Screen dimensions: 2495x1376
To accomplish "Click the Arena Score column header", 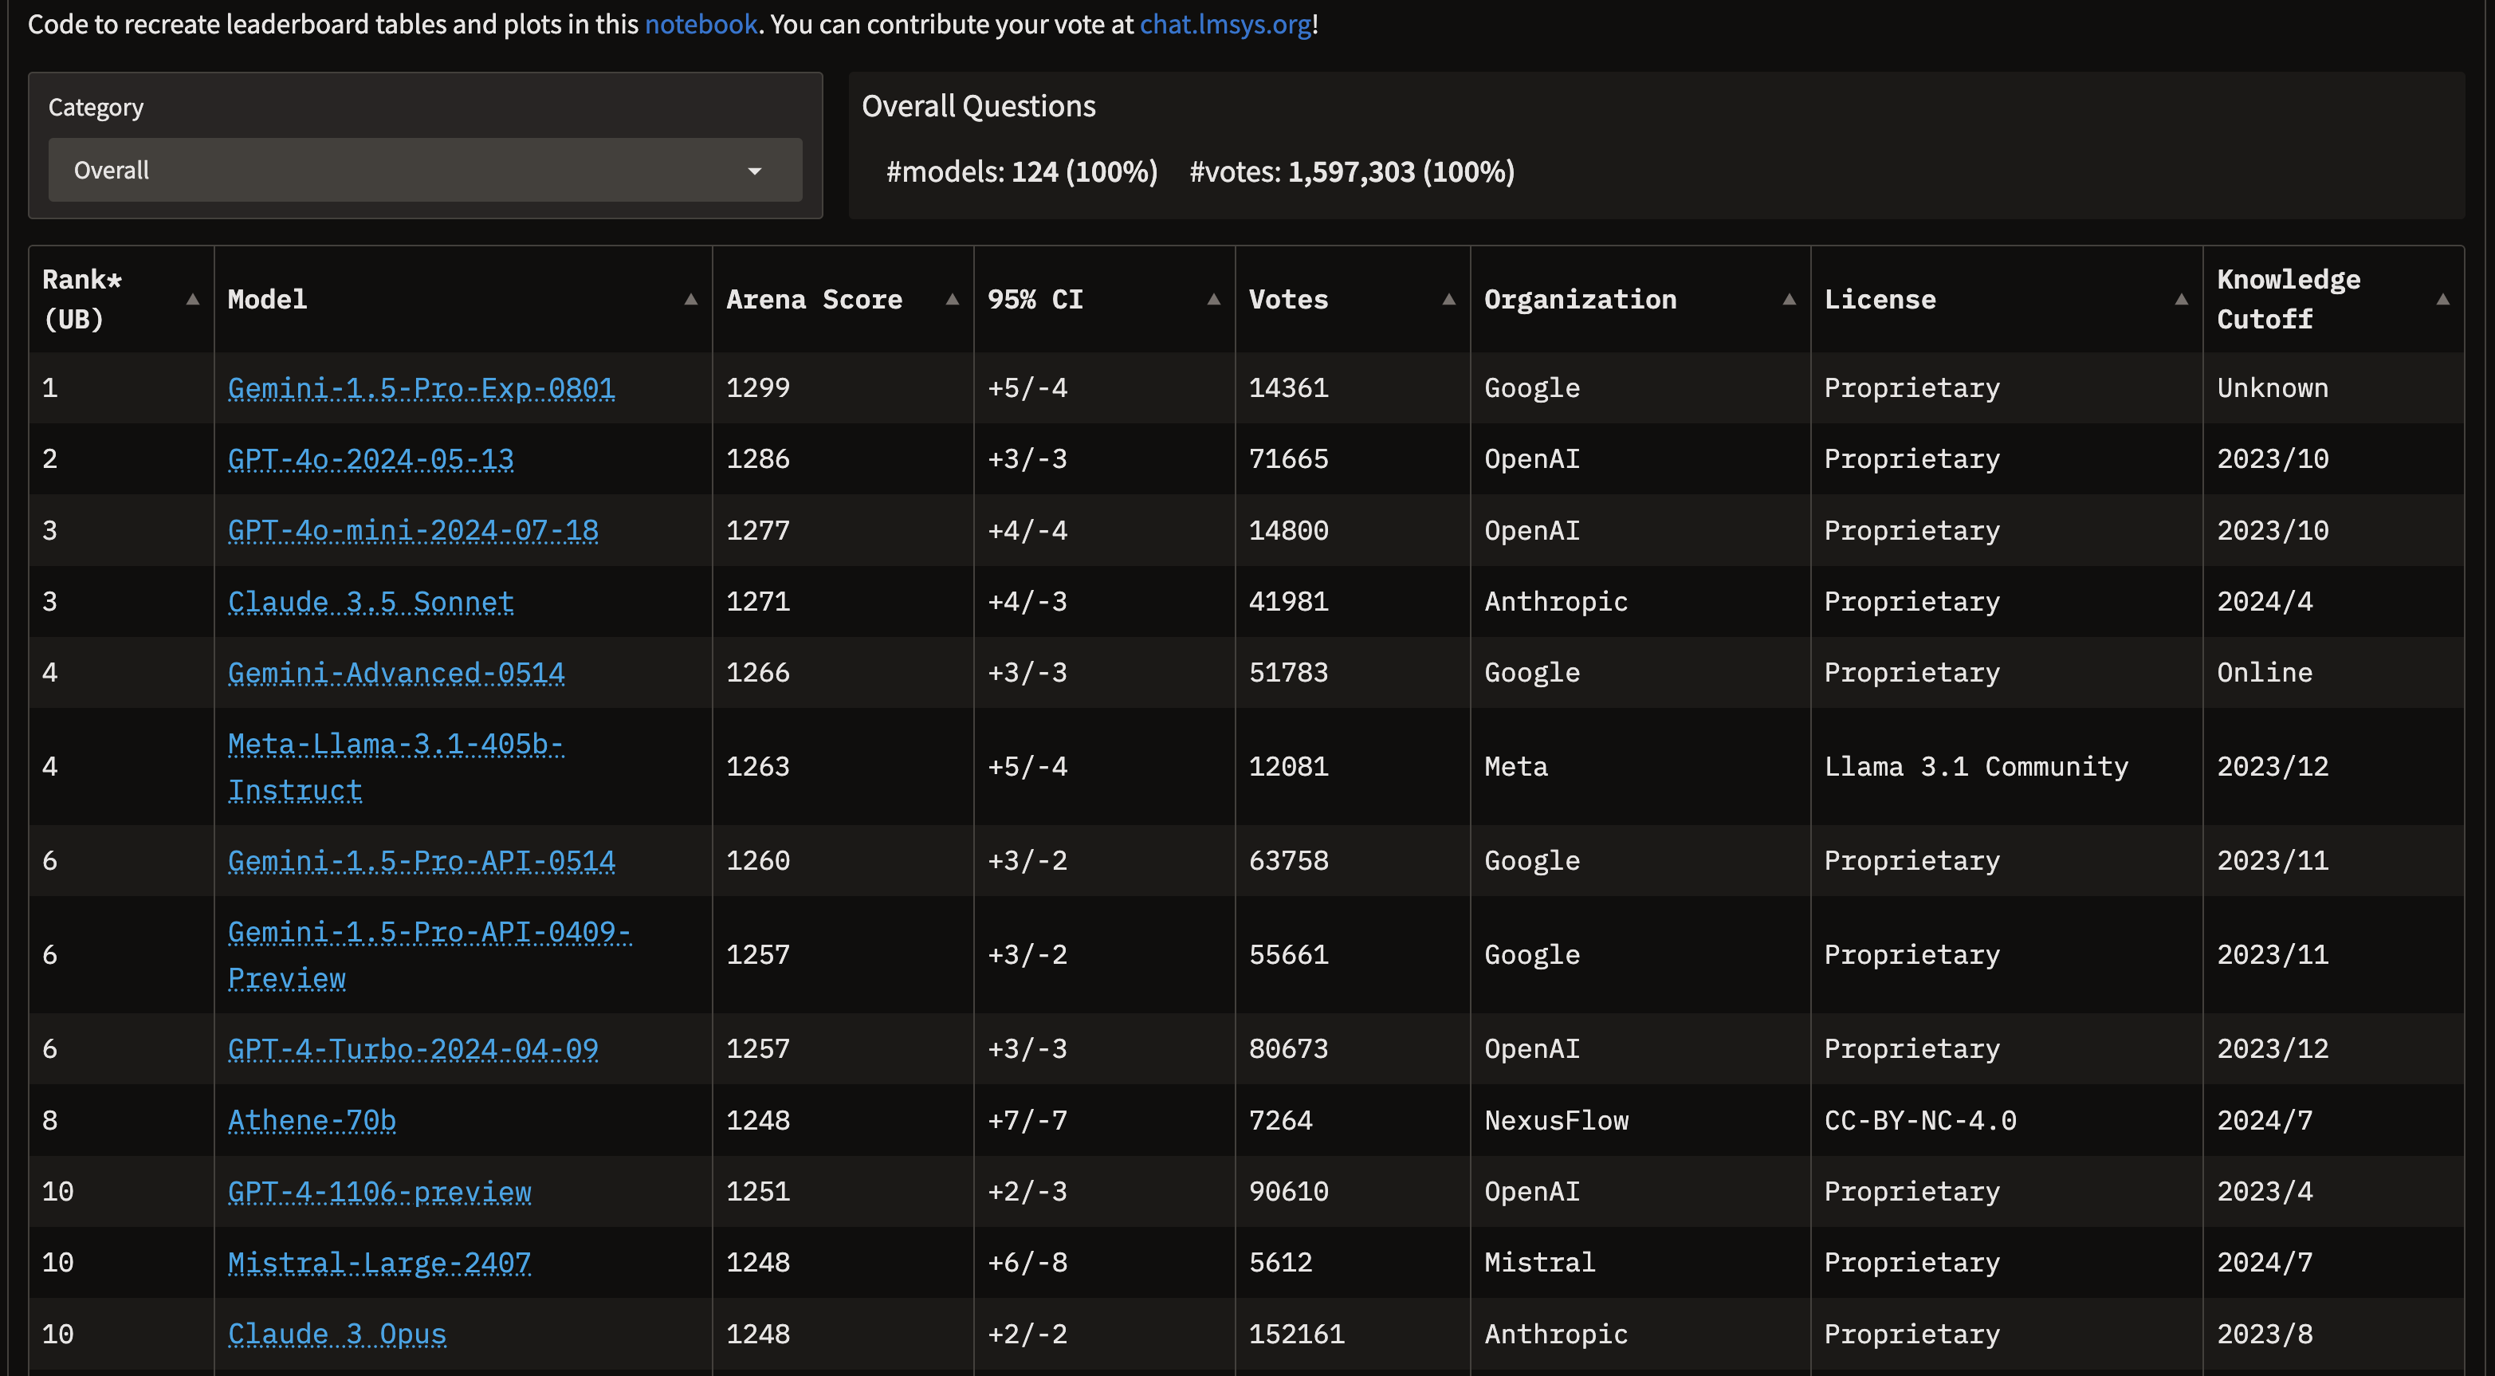I will click(x=843, y=299).
